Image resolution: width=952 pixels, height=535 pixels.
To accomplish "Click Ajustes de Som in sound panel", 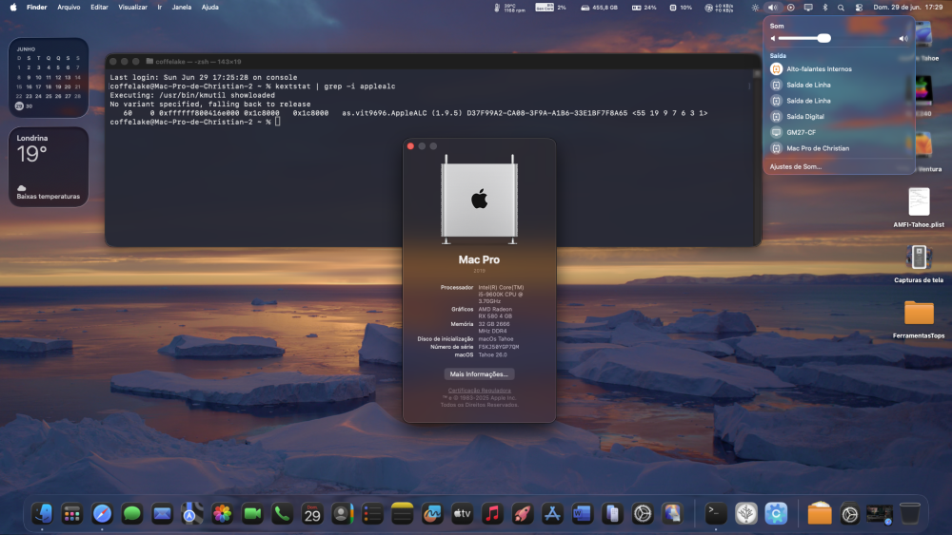I will pyautogui.click(x=795, y=166).
